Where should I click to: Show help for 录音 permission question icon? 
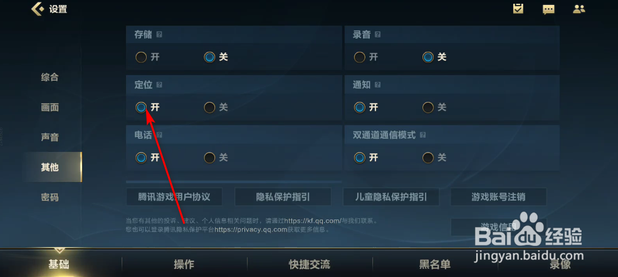[377, 34]
